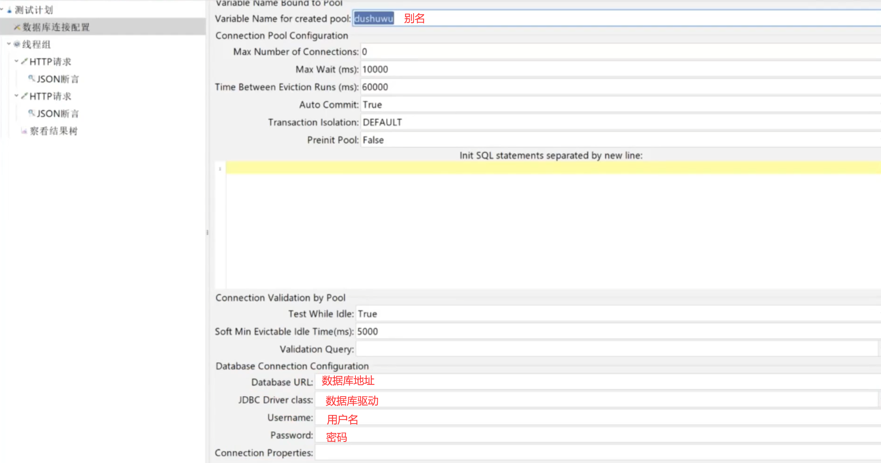Click the Init SQL statements text area
This screenshot has height=463, width=881.
pos(546,226)
